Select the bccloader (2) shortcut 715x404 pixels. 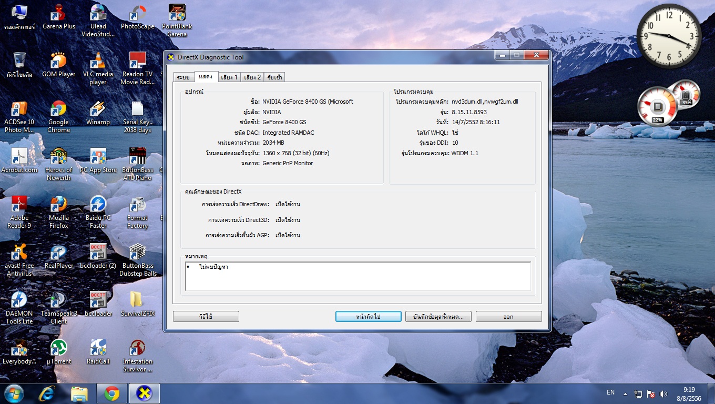(x=98, y=256)
